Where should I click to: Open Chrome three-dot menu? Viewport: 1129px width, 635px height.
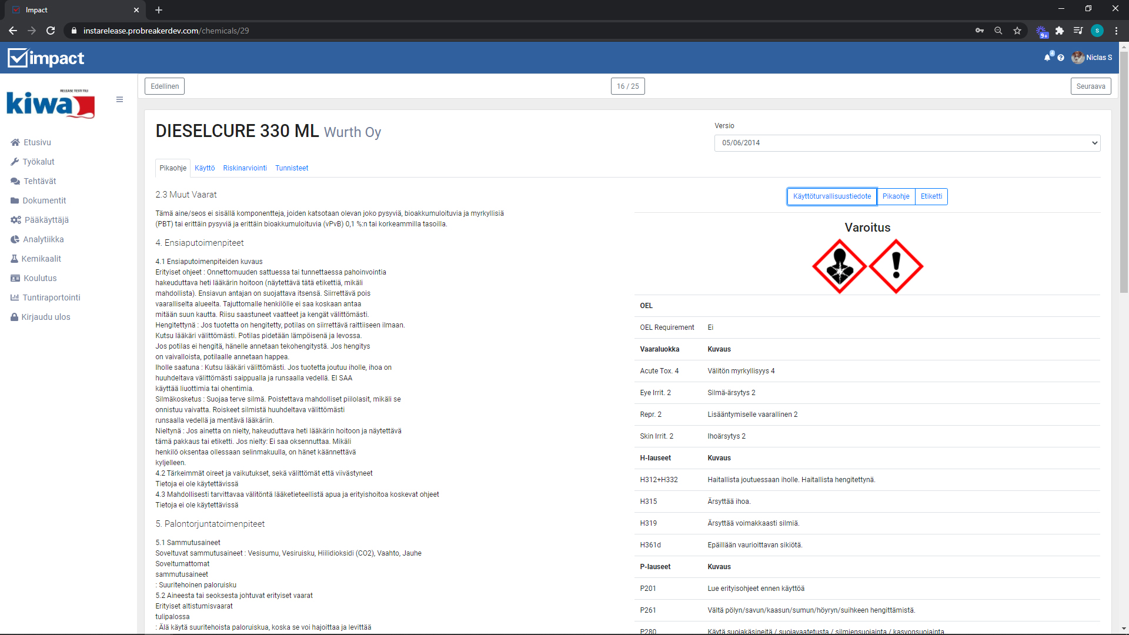click(1117, 31)
